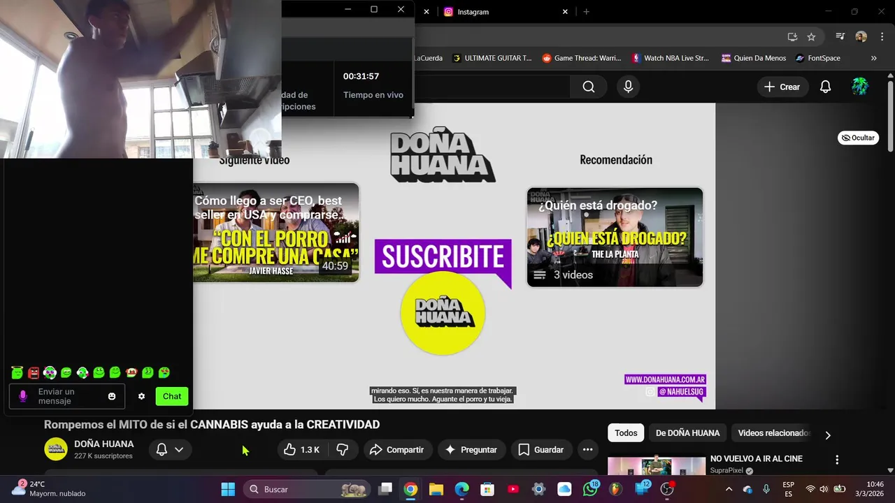Image resolution: width=895 pixels, height=503 pixels.
Task: Open a new Chrome tab
Action: (586, 12)
